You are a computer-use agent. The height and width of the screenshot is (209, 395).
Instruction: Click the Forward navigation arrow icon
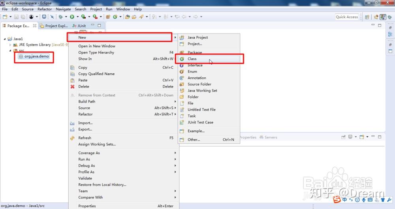pos(196,17)
